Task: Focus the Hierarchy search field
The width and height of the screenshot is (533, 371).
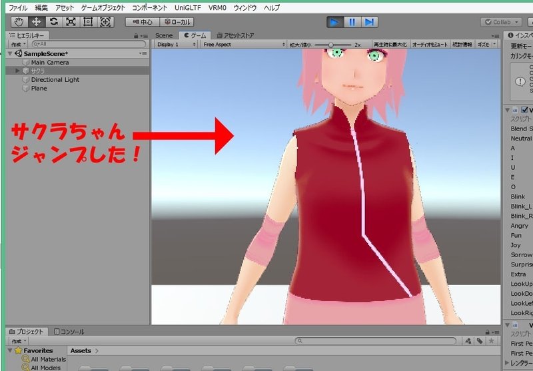Action: 89,44
